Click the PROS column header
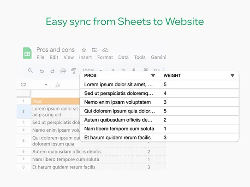 [x=90, y=76]
